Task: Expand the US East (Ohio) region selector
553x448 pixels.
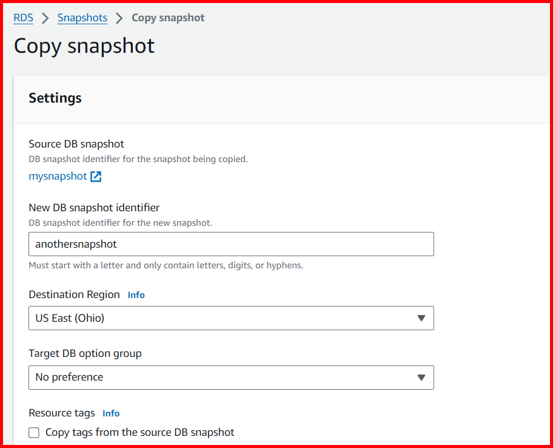Action: pyautogui.click(x=230, y=318)
